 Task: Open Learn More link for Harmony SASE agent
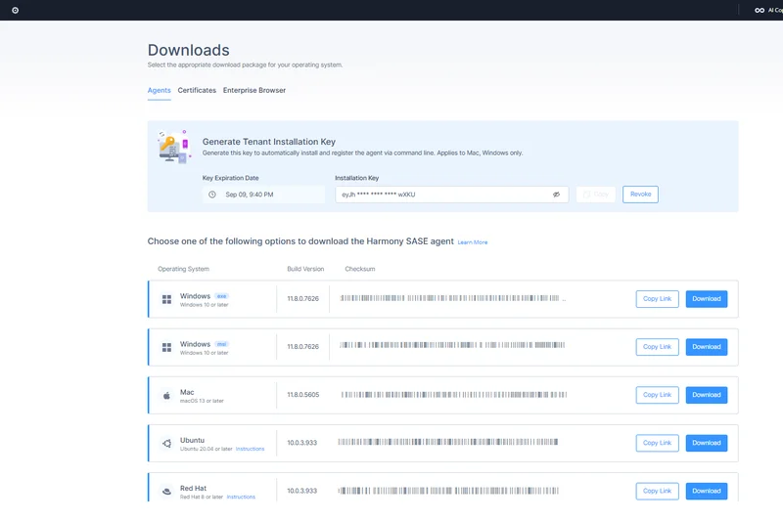point(473,242)
